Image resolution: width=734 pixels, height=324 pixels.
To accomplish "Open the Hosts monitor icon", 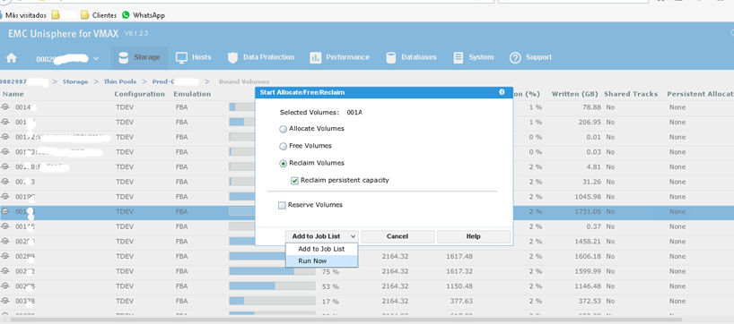I will pyautogui.click(x=181, y=58).
